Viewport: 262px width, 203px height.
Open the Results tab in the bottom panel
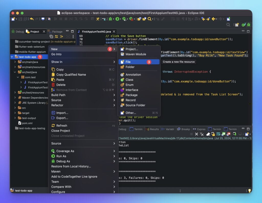[x=152, y=129]
